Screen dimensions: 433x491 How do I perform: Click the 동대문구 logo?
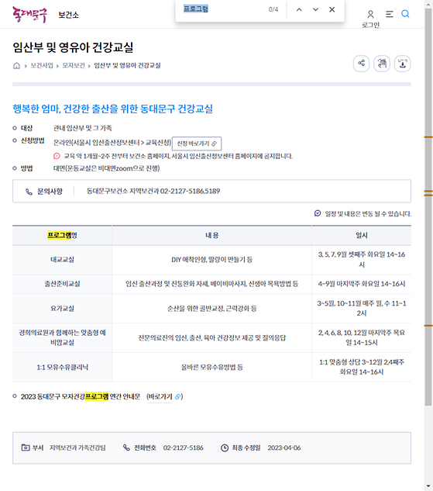(x=29, y=15)
